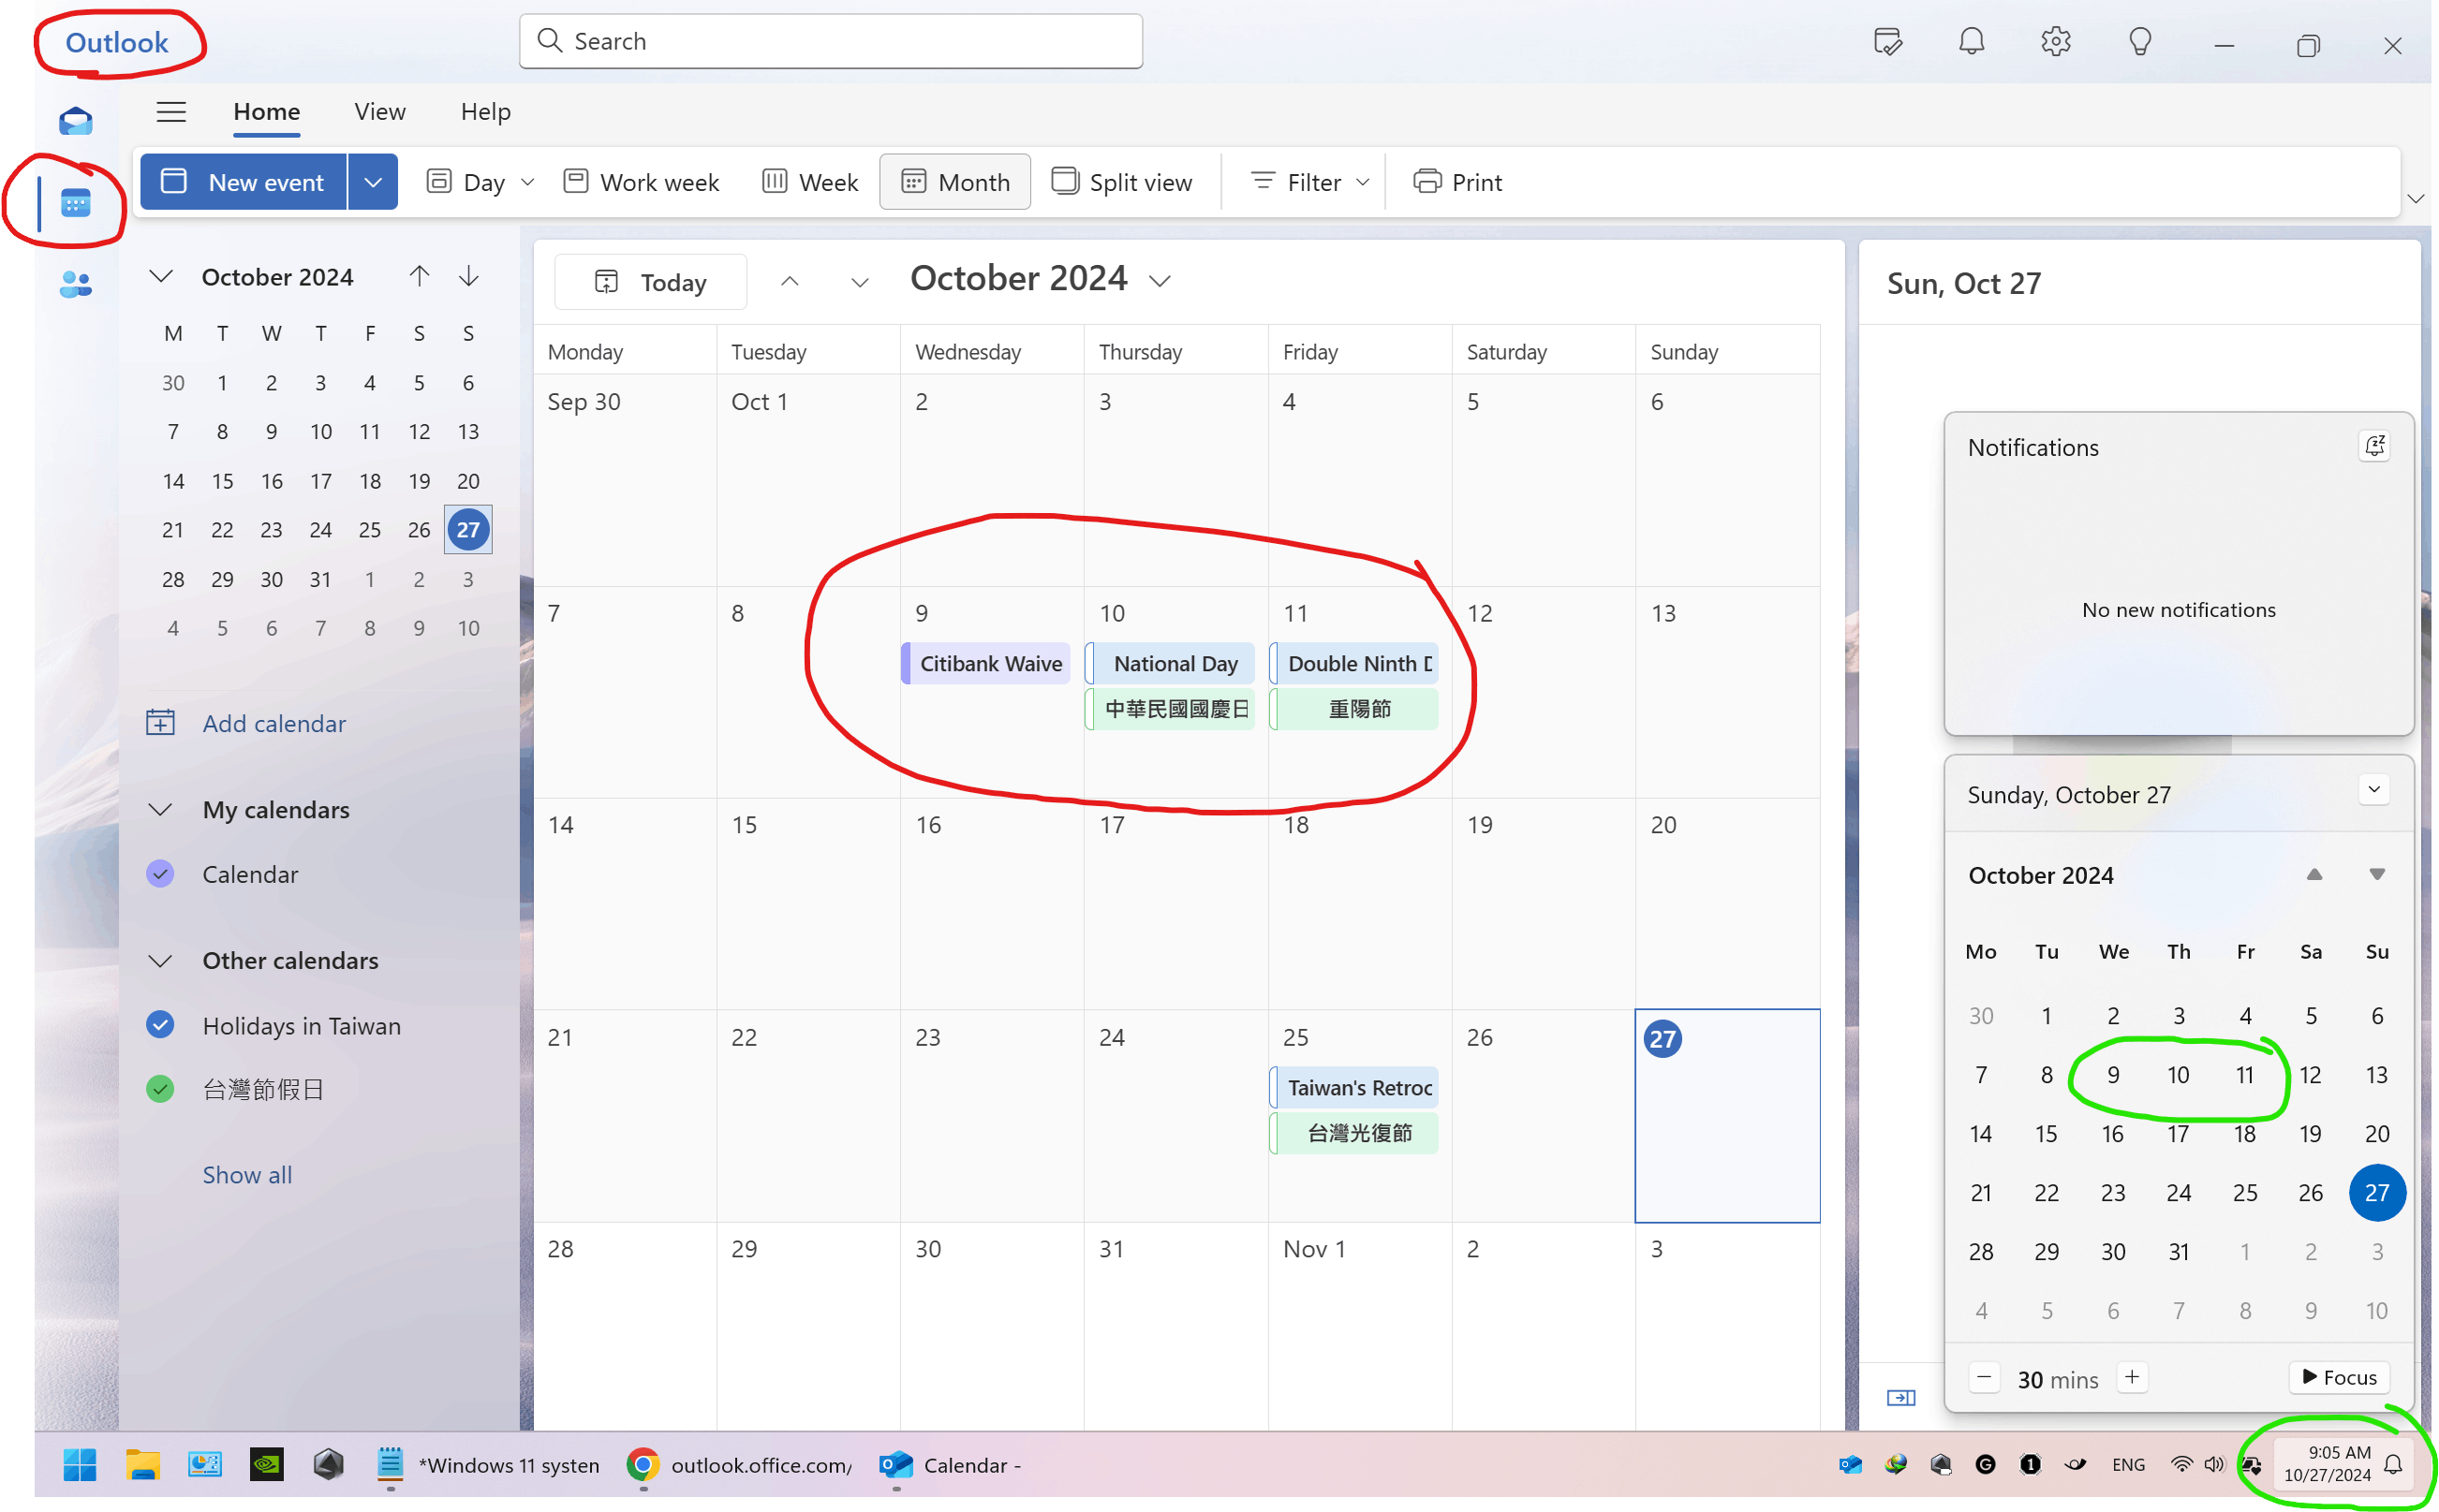Click the Search input field
The height and width of the screenshot is (1512, 2439).
click(x=831, y=42)
